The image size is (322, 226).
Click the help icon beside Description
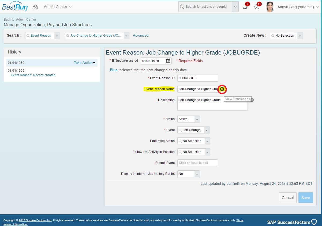[x=252, y=100]
